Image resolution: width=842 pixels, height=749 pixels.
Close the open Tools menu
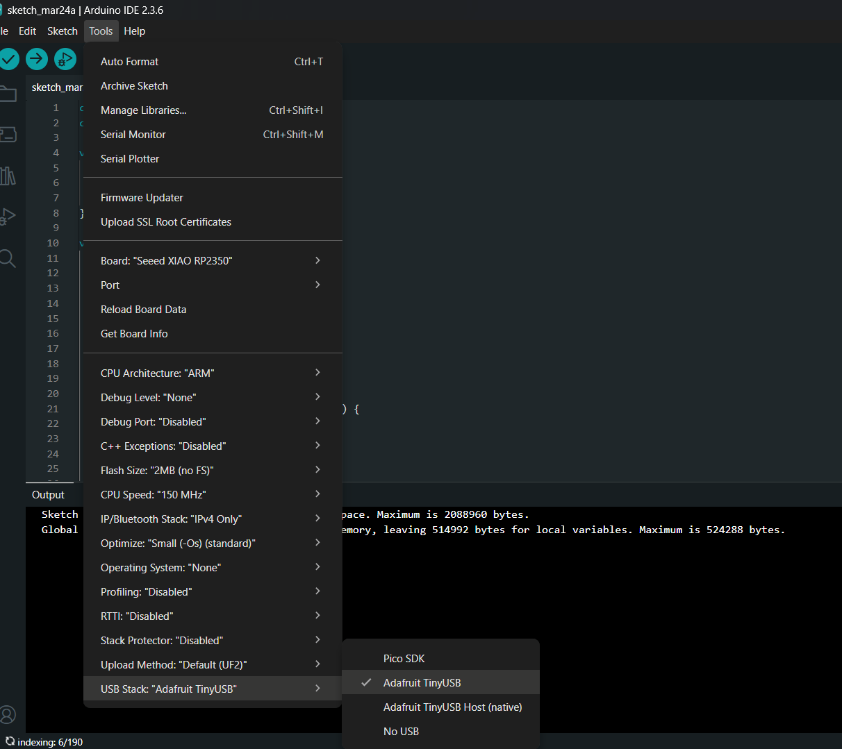(101, 31)
